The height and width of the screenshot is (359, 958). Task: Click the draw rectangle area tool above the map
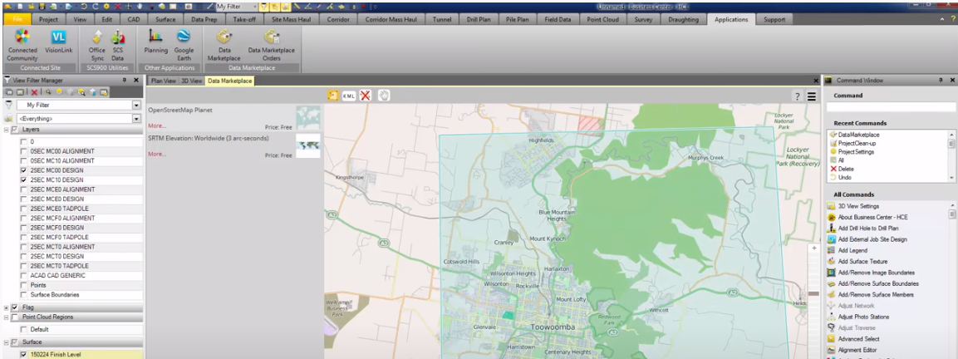(x=333, y=96)
